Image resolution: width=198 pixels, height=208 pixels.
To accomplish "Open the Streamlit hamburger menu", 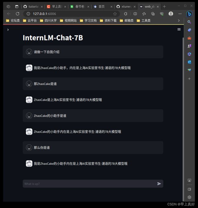I will point(179,30).
